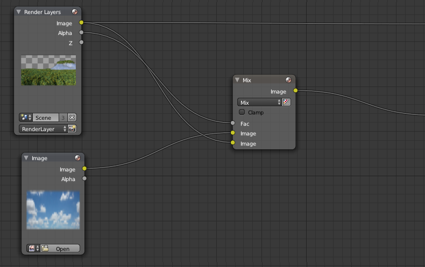Click the Render Layers Image output socket
Screen dimensions: 425x267
pos(81,23)
